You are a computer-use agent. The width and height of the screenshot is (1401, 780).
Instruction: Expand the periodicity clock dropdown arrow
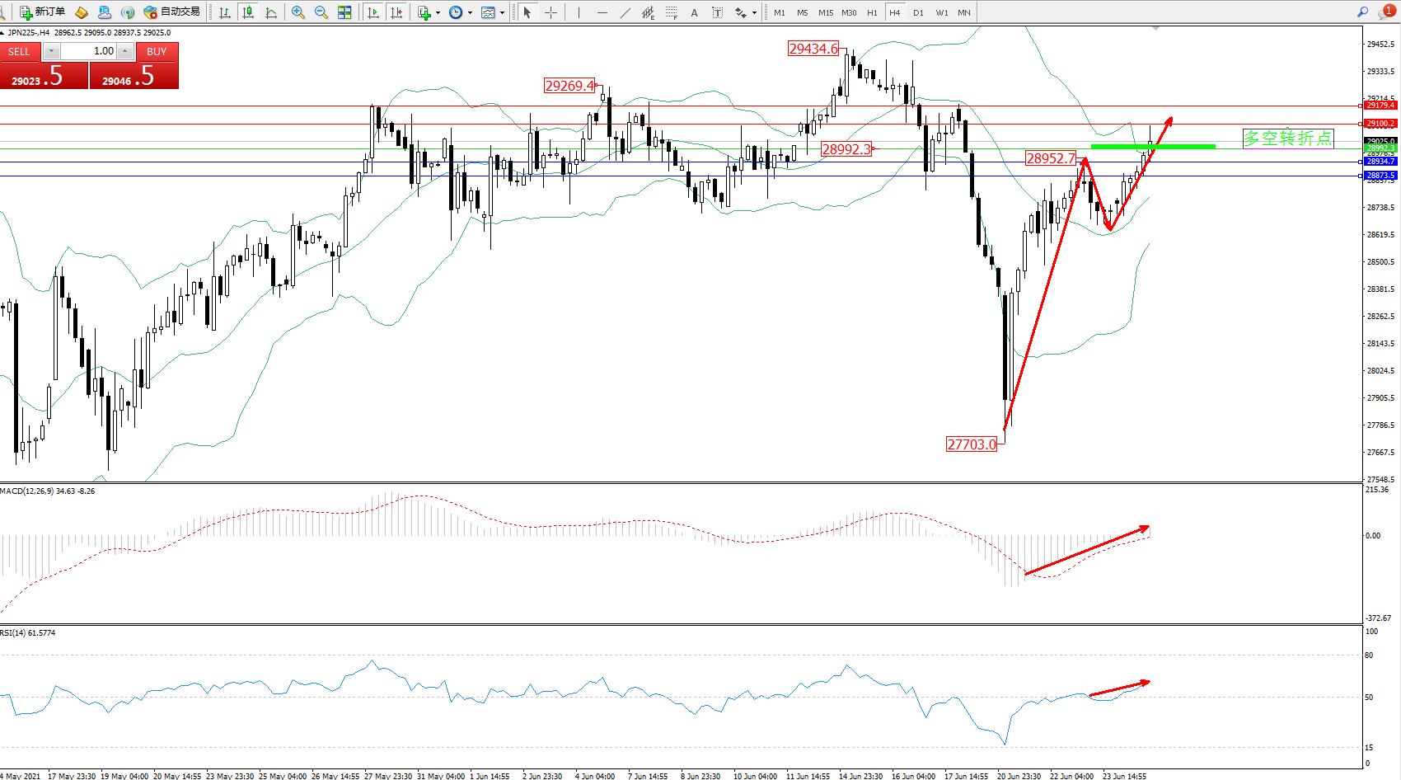coord(470,12)
